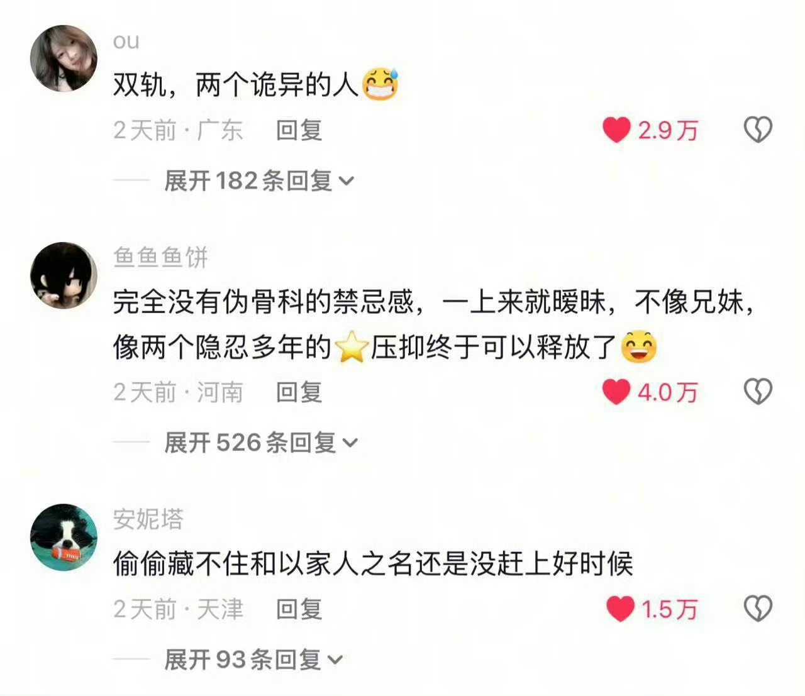Open username 鱼鱼鱼饼
The height and width of the screenshot is (696, 805).
pyautogui.click(x=160, y=257)
